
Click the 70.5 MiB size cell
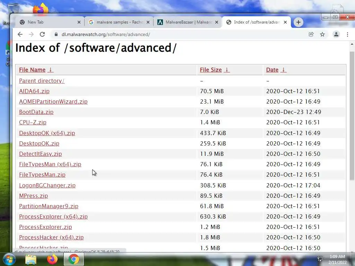tap(212, 91)
